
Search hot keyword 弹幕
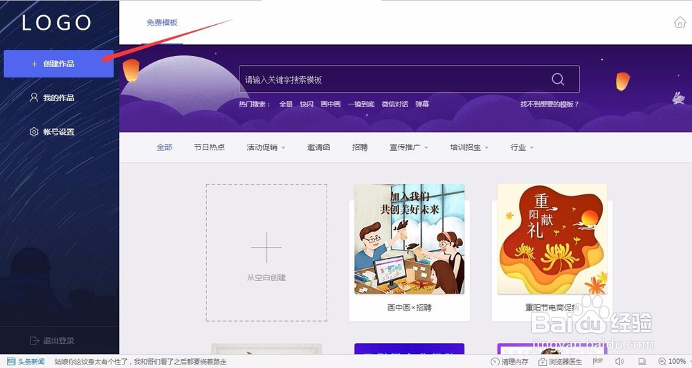pyautogui.click(x=422, y=104)
